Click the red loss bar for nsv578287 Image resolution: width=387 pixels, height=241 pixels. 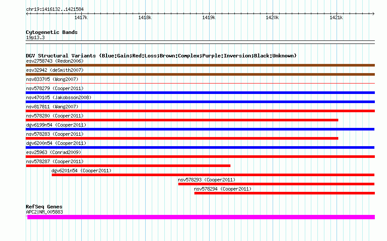click(128, 166)
